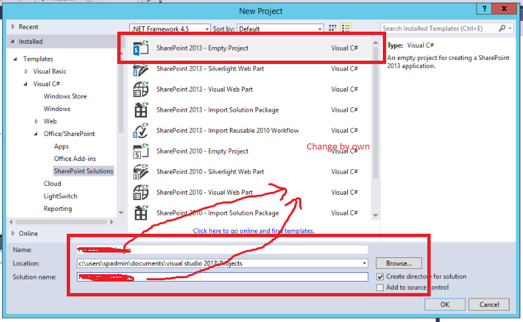Click the SharePoint 2010 Import Solution Package icon

[x=141, y=213]
